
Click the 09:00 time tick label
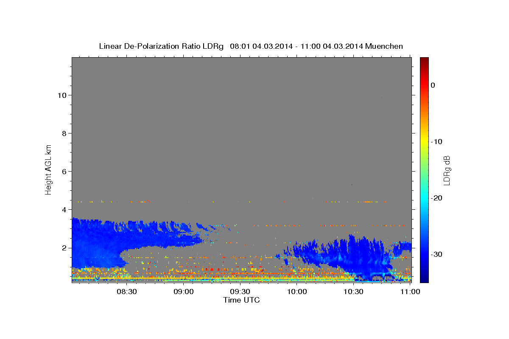click(x=184, y=292)
